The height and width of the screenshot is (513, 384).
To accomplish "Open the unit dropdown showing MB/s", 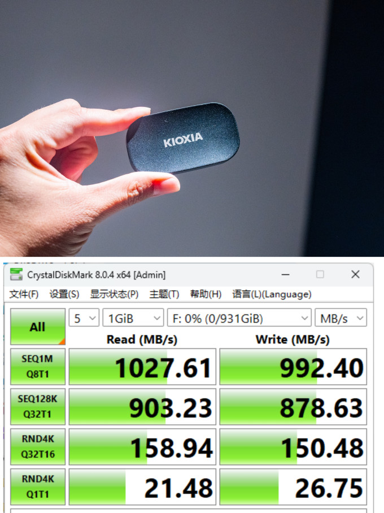I will point(341,318).
